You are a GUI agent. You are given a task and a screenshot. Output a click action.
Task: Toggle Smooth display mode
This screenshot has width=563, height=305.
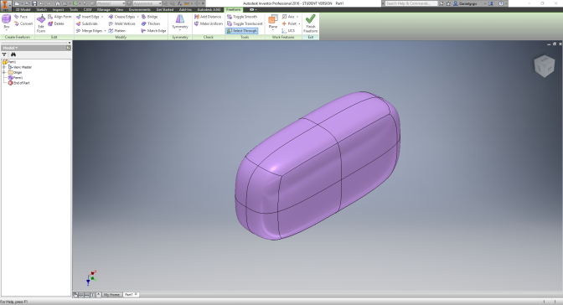[242, 17]
